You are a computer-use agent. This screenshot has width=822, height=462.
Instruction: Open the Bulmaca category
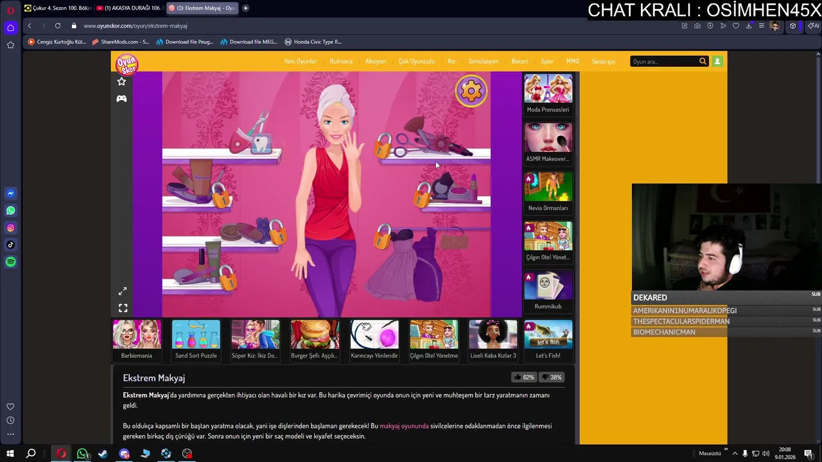pyautogui.click(x=341, y=62)
